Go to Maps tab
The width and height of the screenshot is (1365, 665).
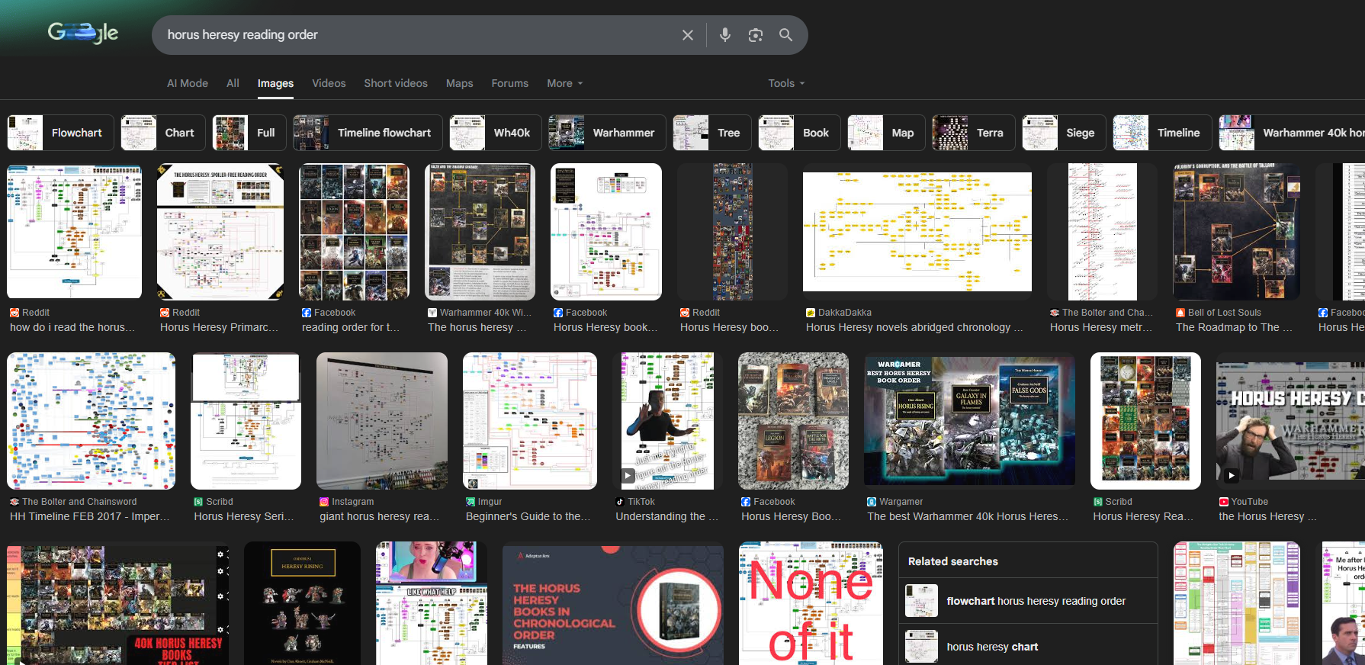point(460,83)
